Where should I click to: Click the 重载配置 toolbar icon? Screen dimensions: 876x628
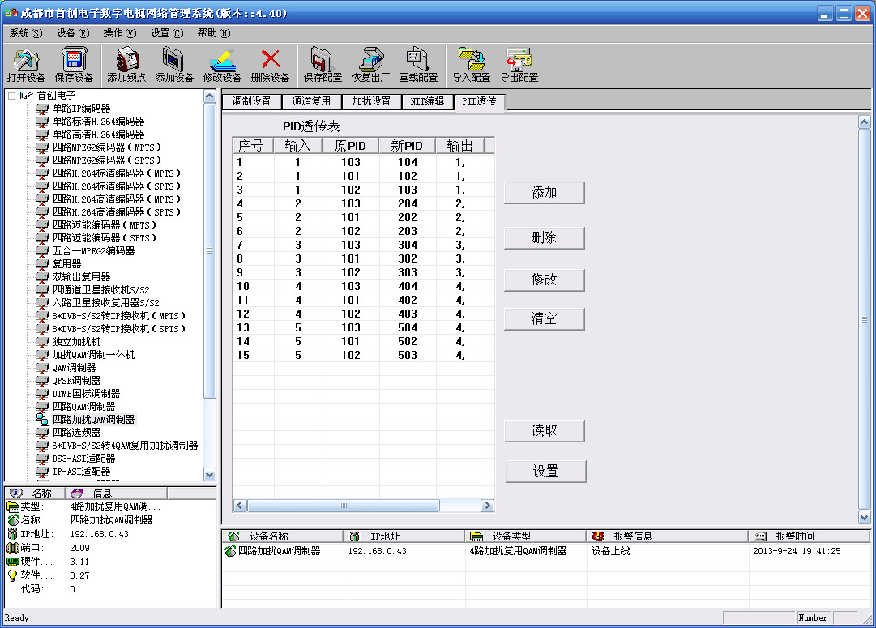tap(418, 60)
